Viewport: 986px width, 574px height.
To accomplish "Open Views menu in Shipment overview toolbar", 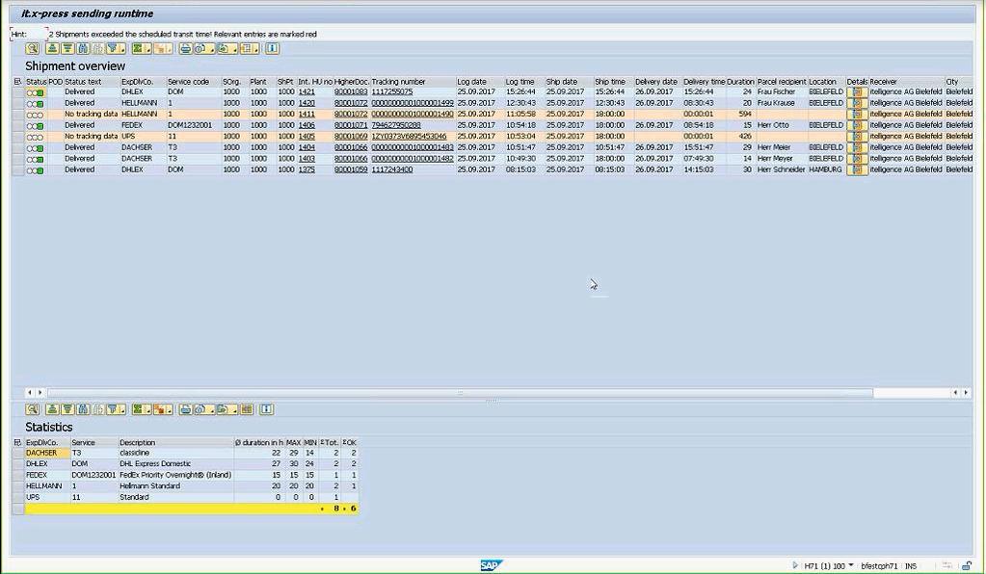I will [x=203, y=48].
